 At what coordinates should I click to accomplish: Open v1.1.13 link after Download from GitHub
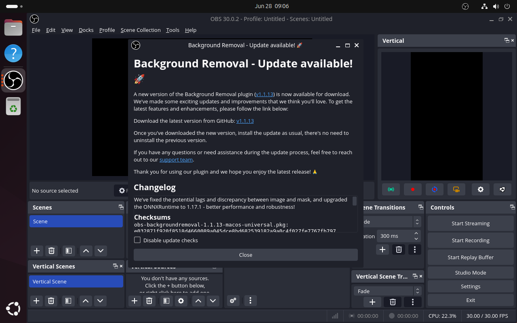click(x=245, y=121)
